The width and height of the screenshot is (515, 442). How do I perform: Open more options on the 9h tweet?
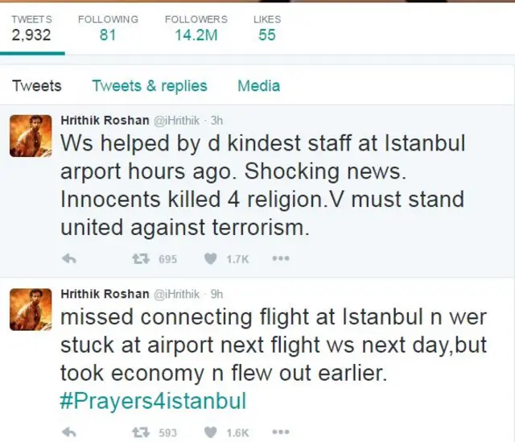pyautogui.click(x=281, y=432)
